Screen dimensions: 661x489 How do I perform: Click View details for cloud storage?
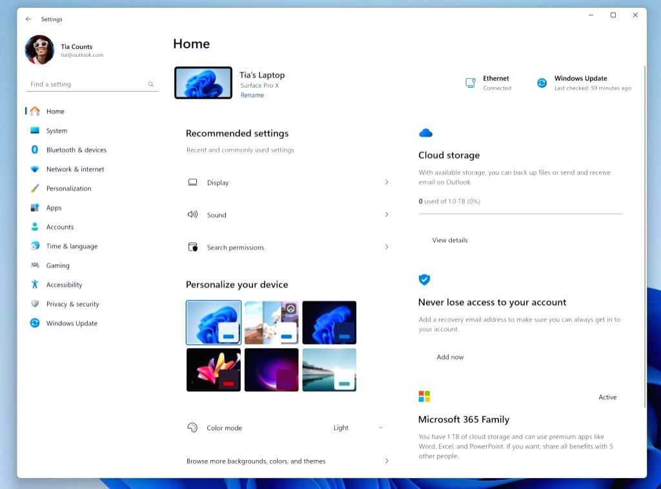(x=450, y=240)
